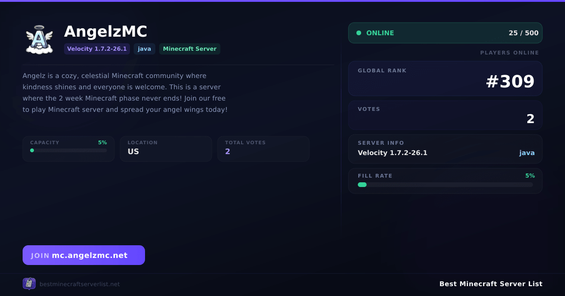
Task: Click the bestminecraftserverlist.net footer logo icon
Action: click(29, 284)
